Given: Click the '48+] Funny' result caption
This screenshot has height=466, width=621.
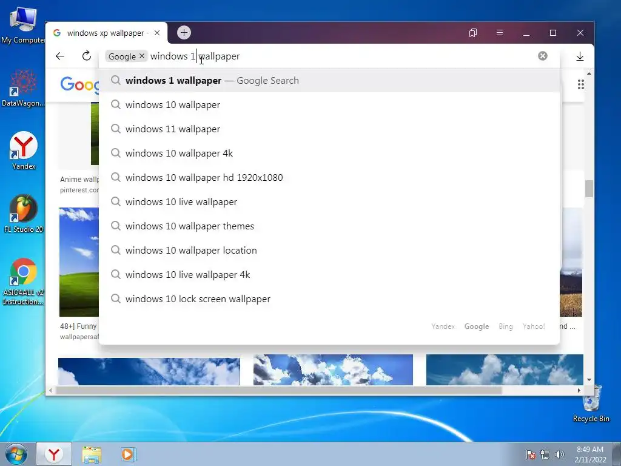Looking at the screenshot, I should (78, 326).
